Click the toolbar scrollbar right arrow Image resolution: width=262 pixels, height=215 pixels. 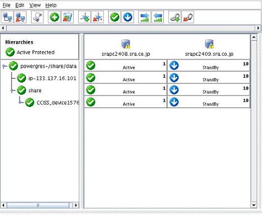pos(258,28)
